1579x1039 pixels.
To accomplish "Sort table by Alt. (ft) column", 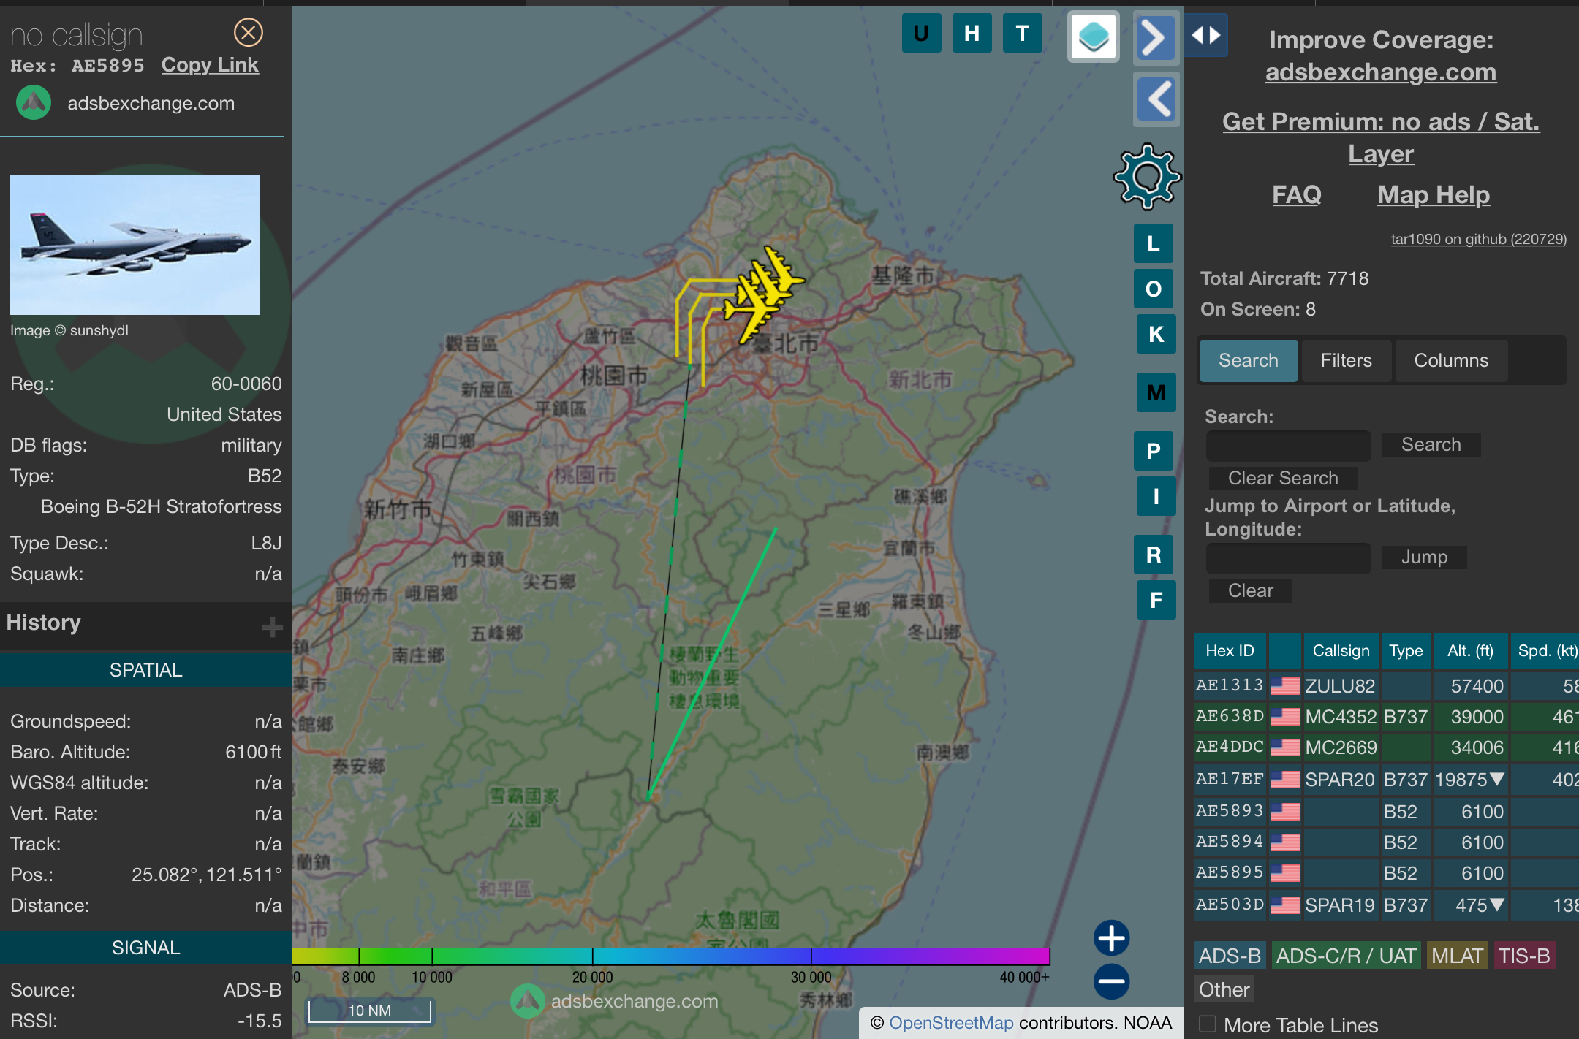I will [x=1470, y=651].
